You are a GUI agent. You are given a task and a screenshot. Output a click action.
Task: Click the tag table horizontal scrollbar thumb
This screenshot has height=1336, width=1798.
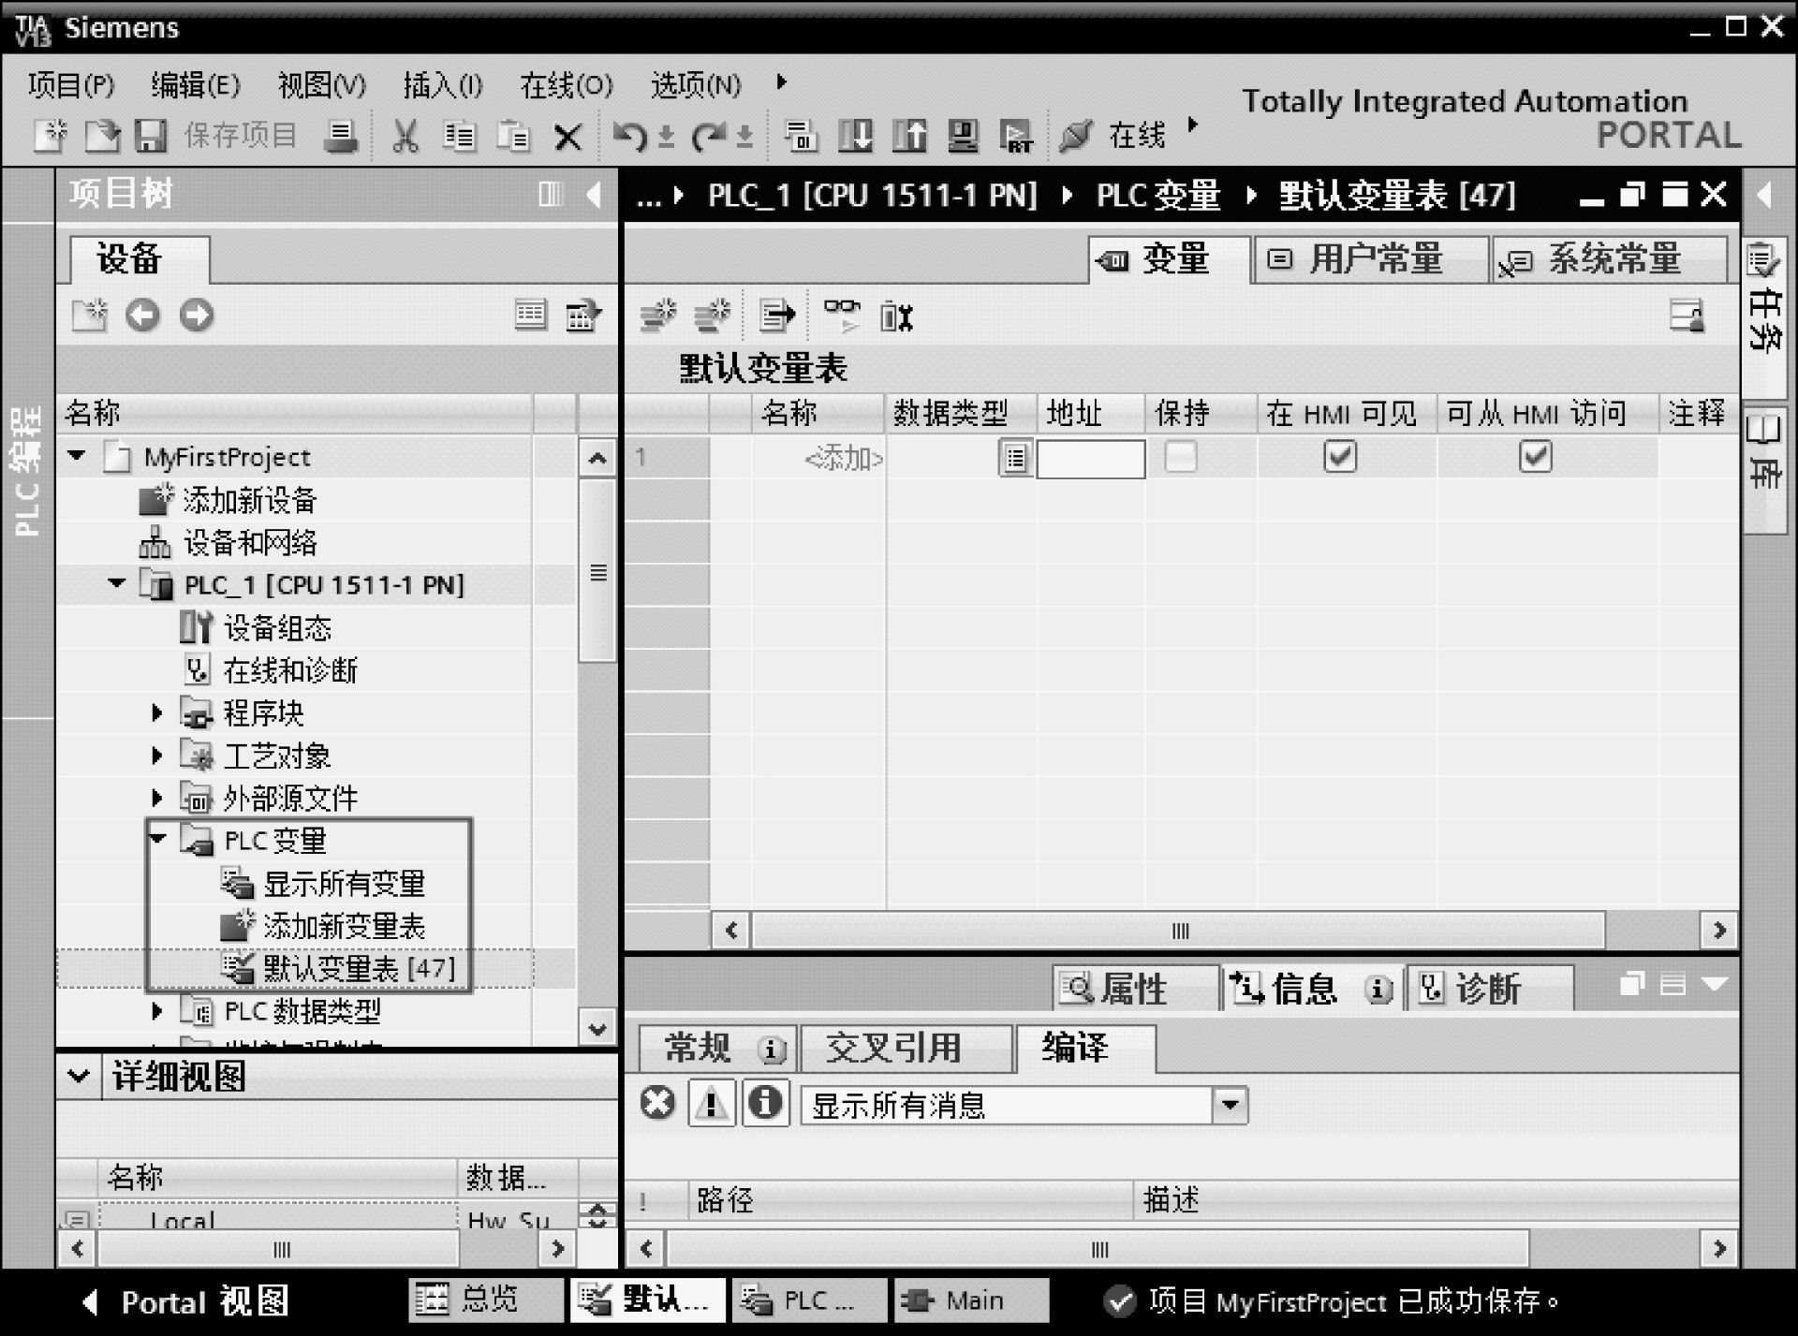(1178, 931)
